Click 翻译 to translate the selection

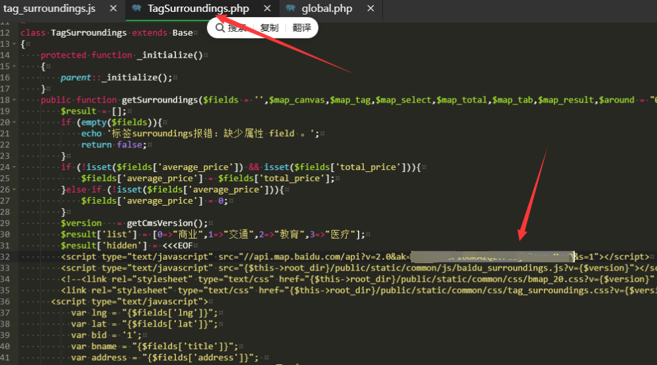pos(301,28)
